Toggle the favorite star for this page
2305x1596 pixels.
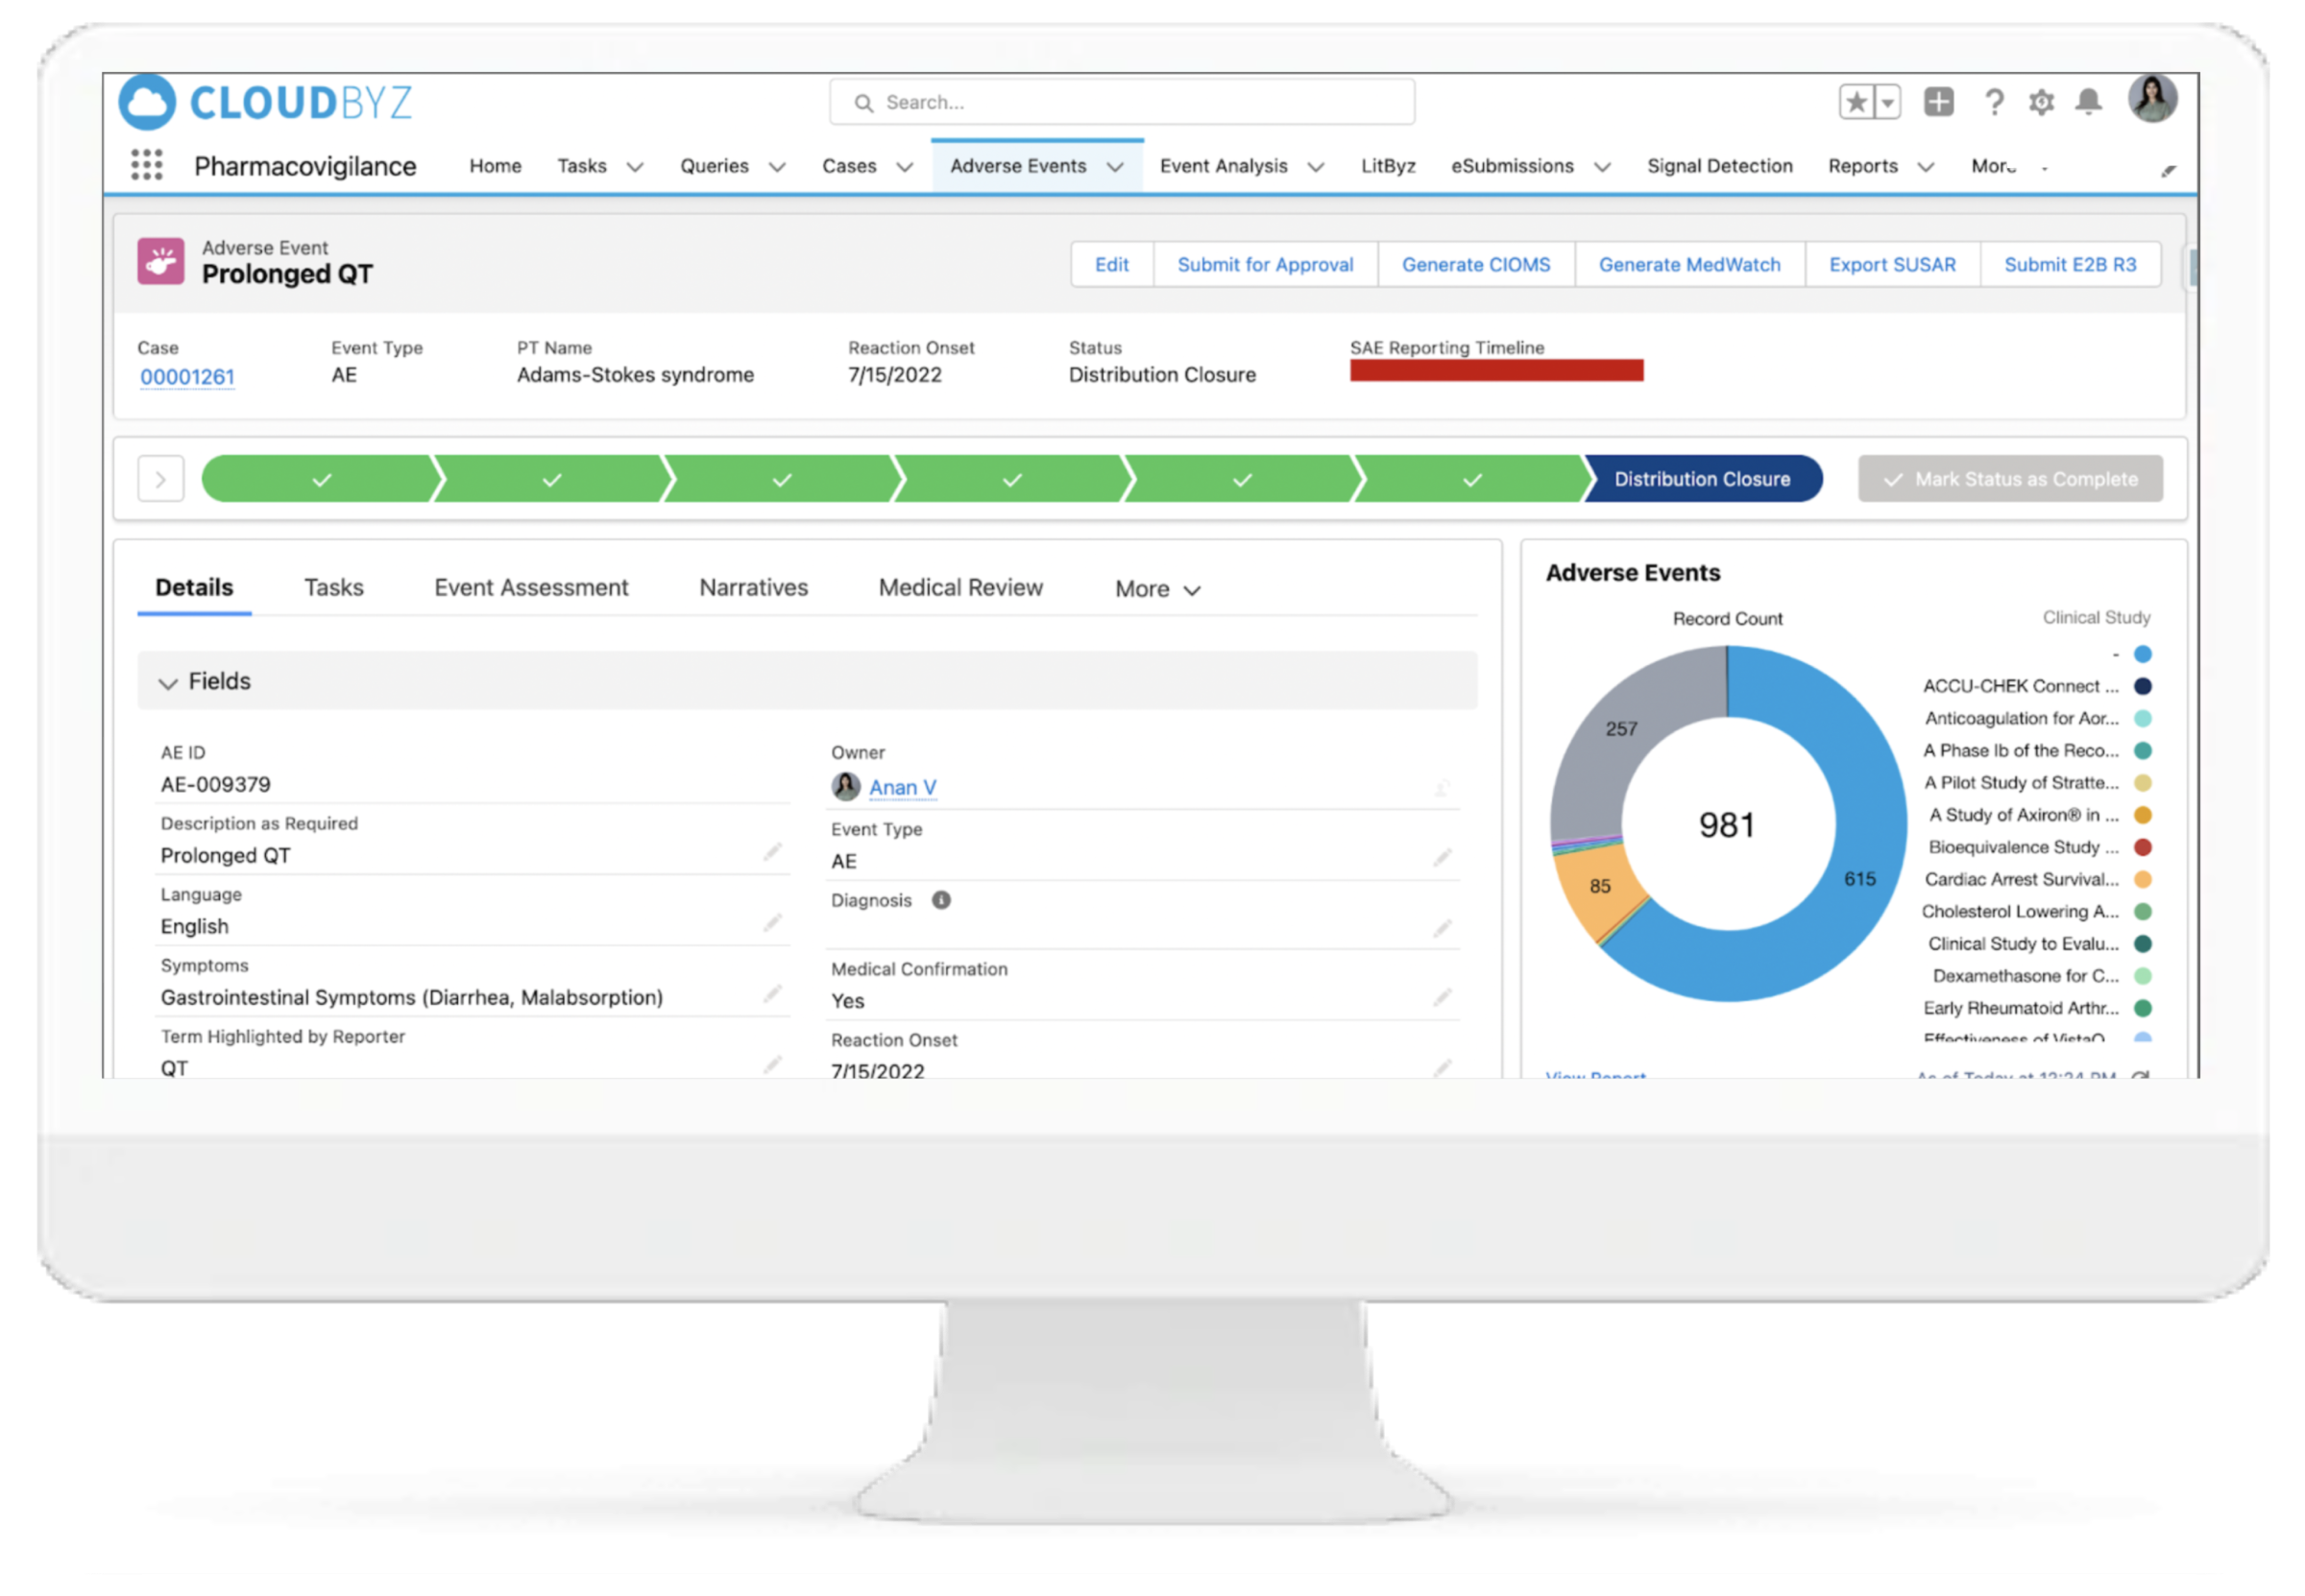pos(1856,101)
